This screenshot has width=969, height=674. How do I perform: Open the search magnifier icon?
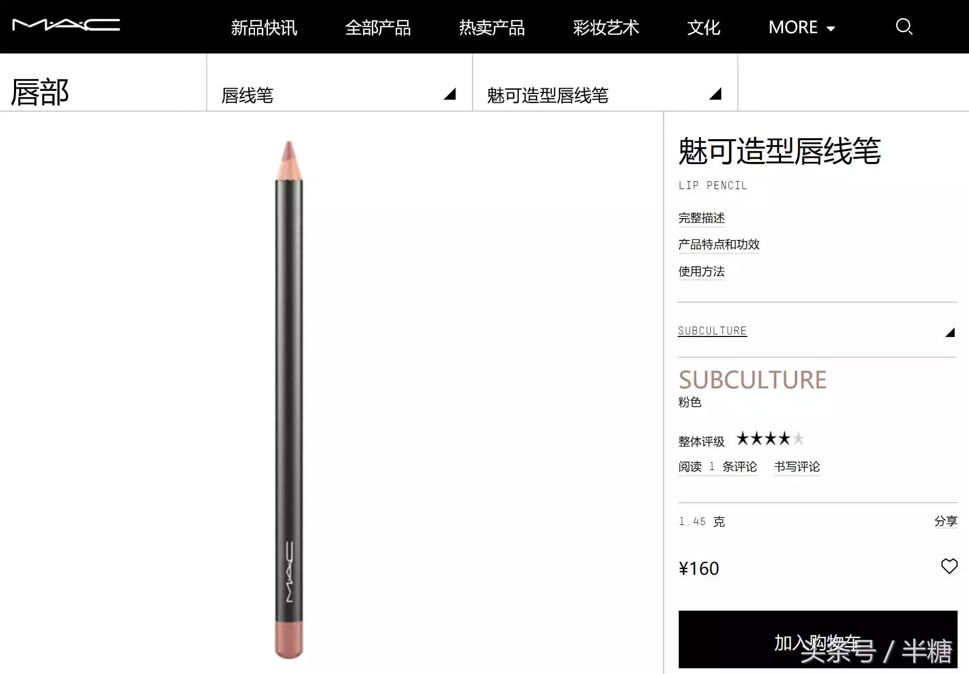click(x=904, y=26)
